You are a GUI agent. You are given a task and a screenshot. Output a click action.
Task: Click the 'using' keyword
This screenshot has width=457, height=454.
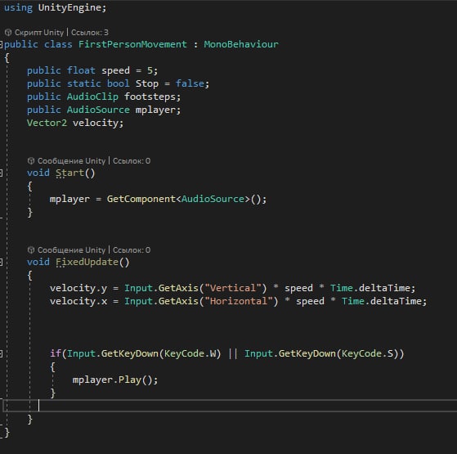click(x=18, y=7)
